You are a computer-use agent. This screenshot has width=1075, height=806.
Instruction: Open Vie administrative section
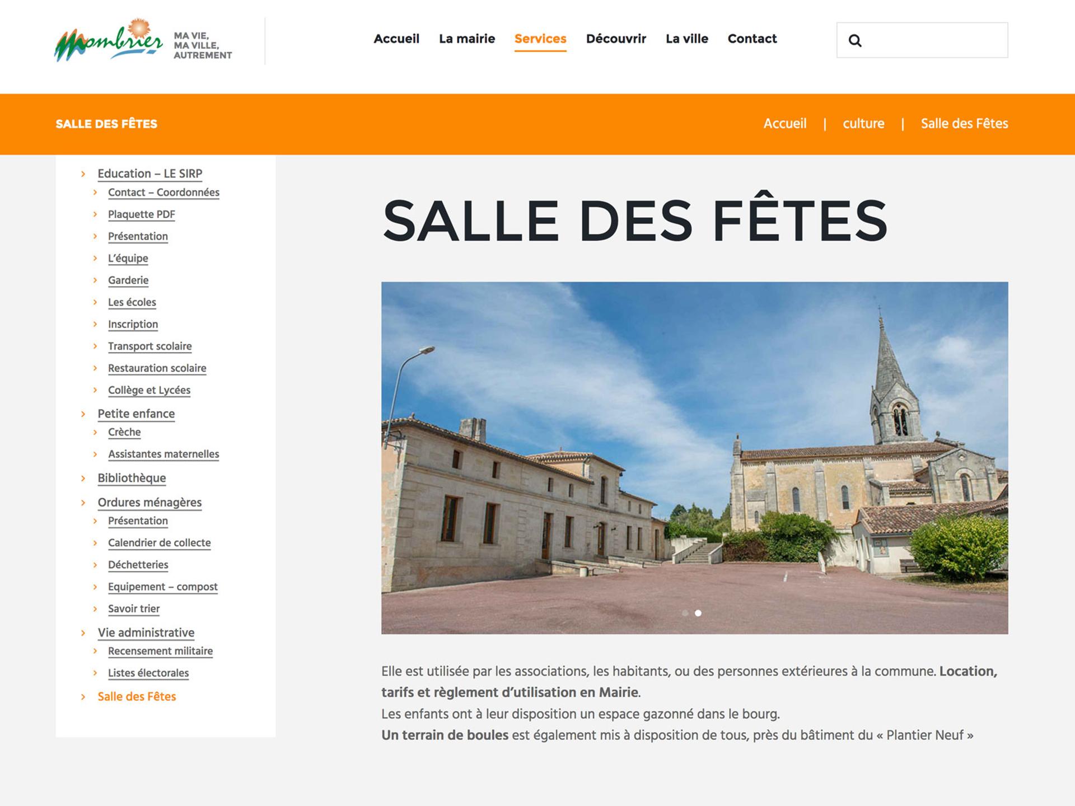(146, 632)
